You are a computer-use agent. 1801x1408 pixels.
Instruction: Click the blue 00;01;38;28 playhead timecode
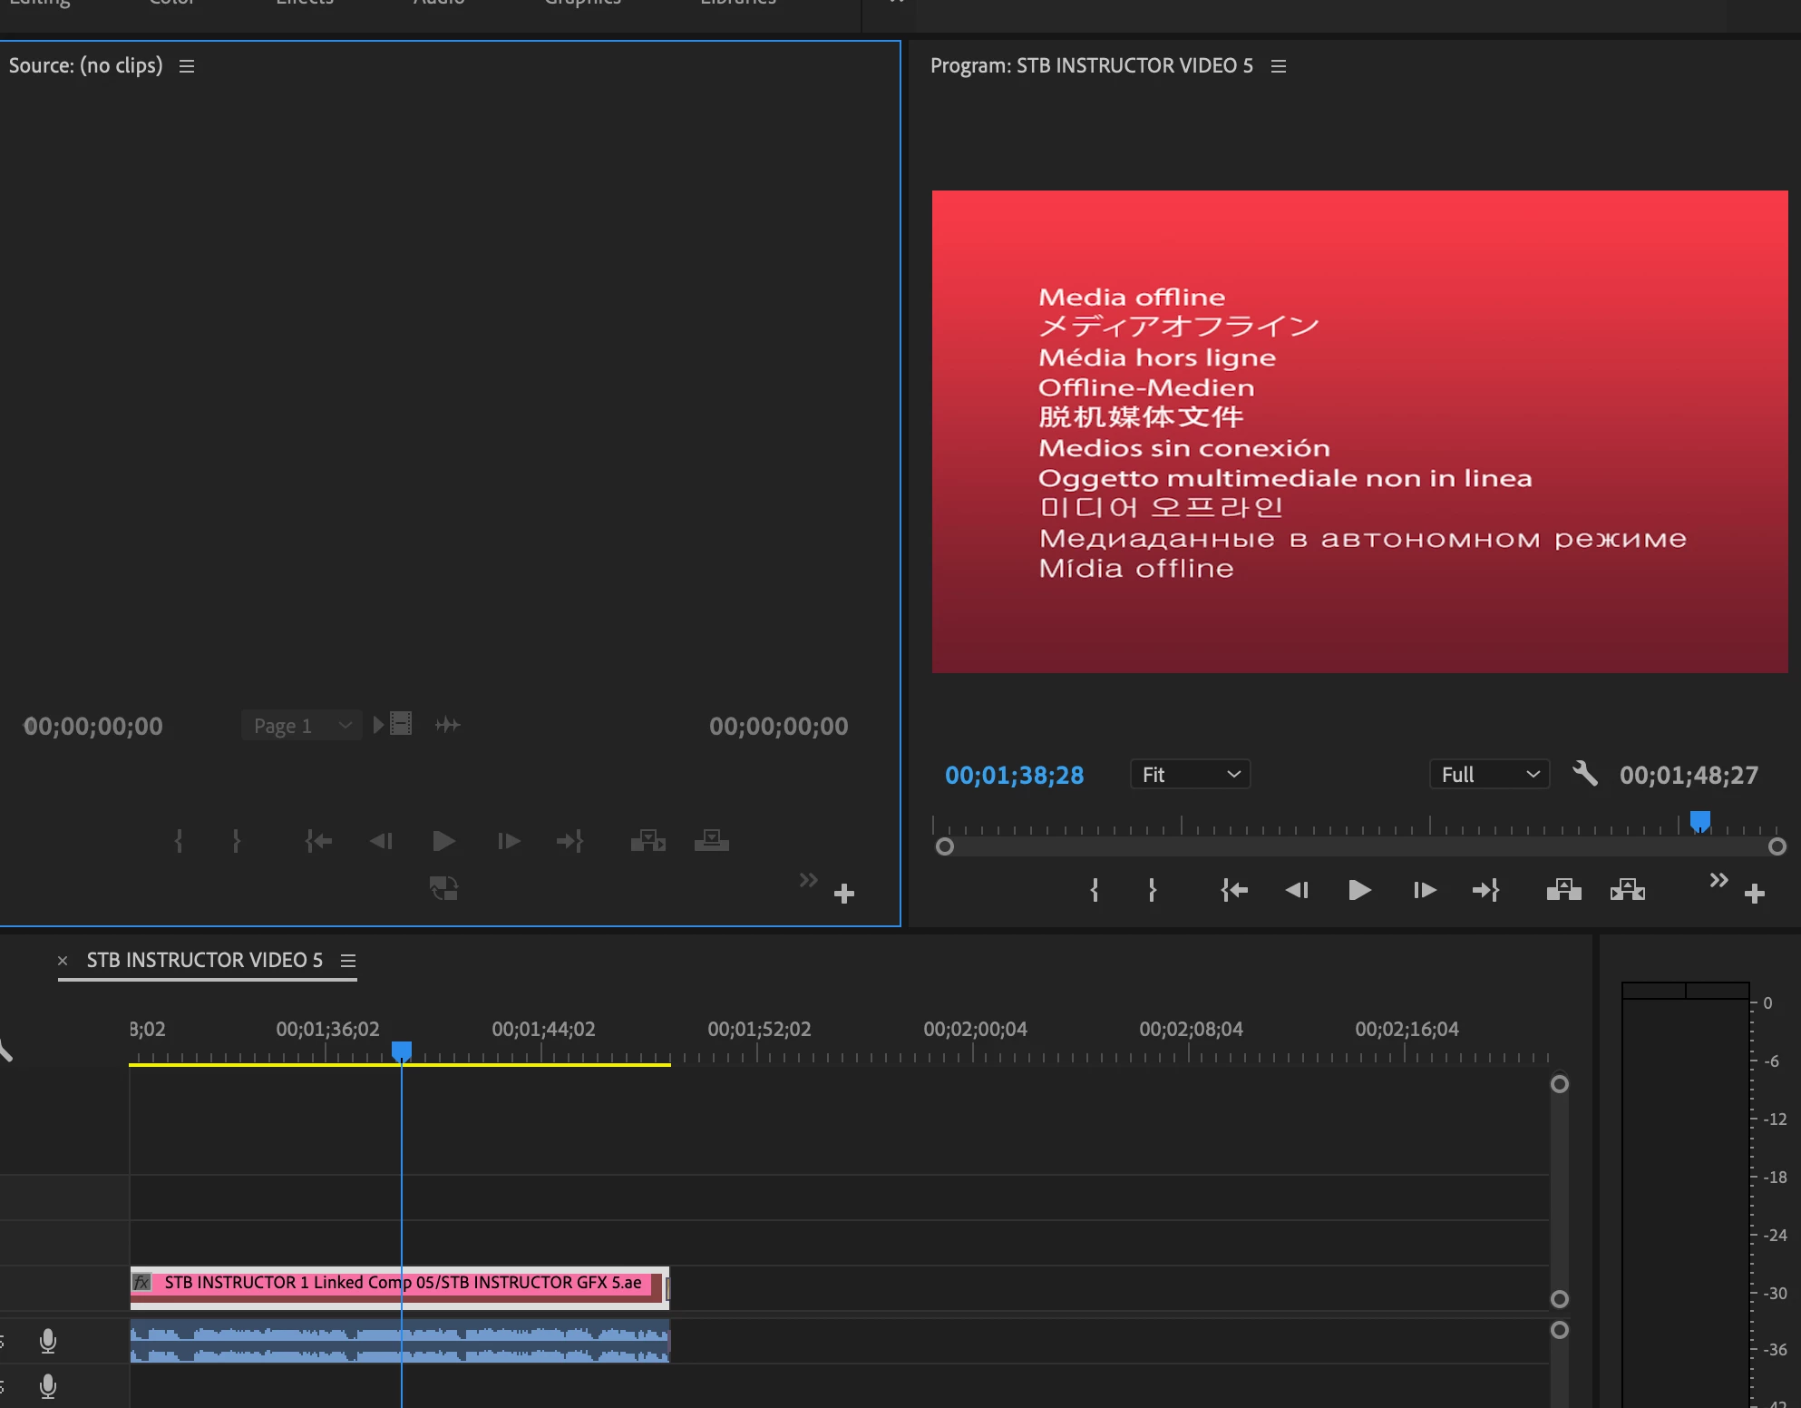click(1014, 776)
